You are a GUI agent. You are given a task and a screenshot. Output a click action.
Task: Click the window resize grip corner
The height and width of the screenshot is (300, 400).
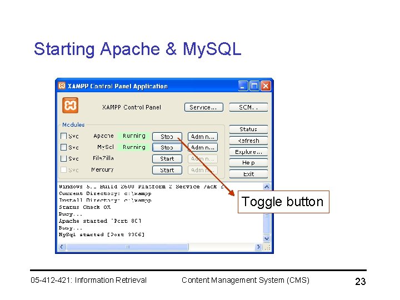point(267,247)
